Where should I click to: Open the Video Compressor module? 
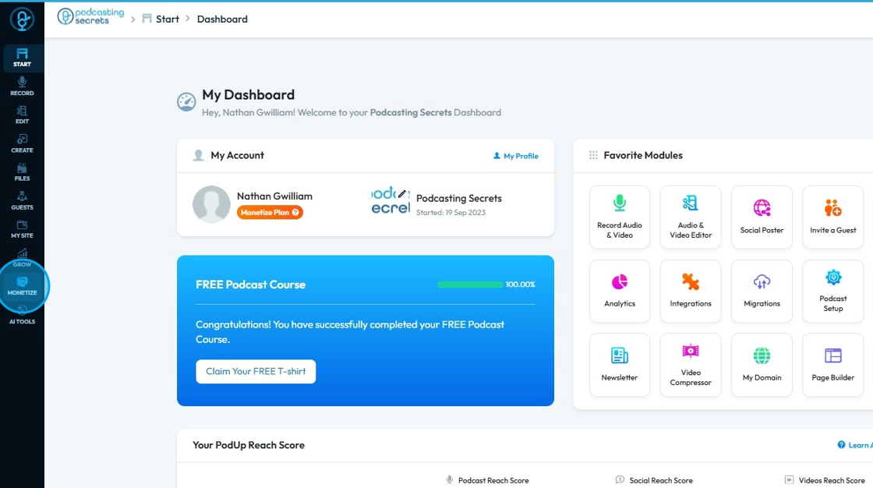point(691,365)
